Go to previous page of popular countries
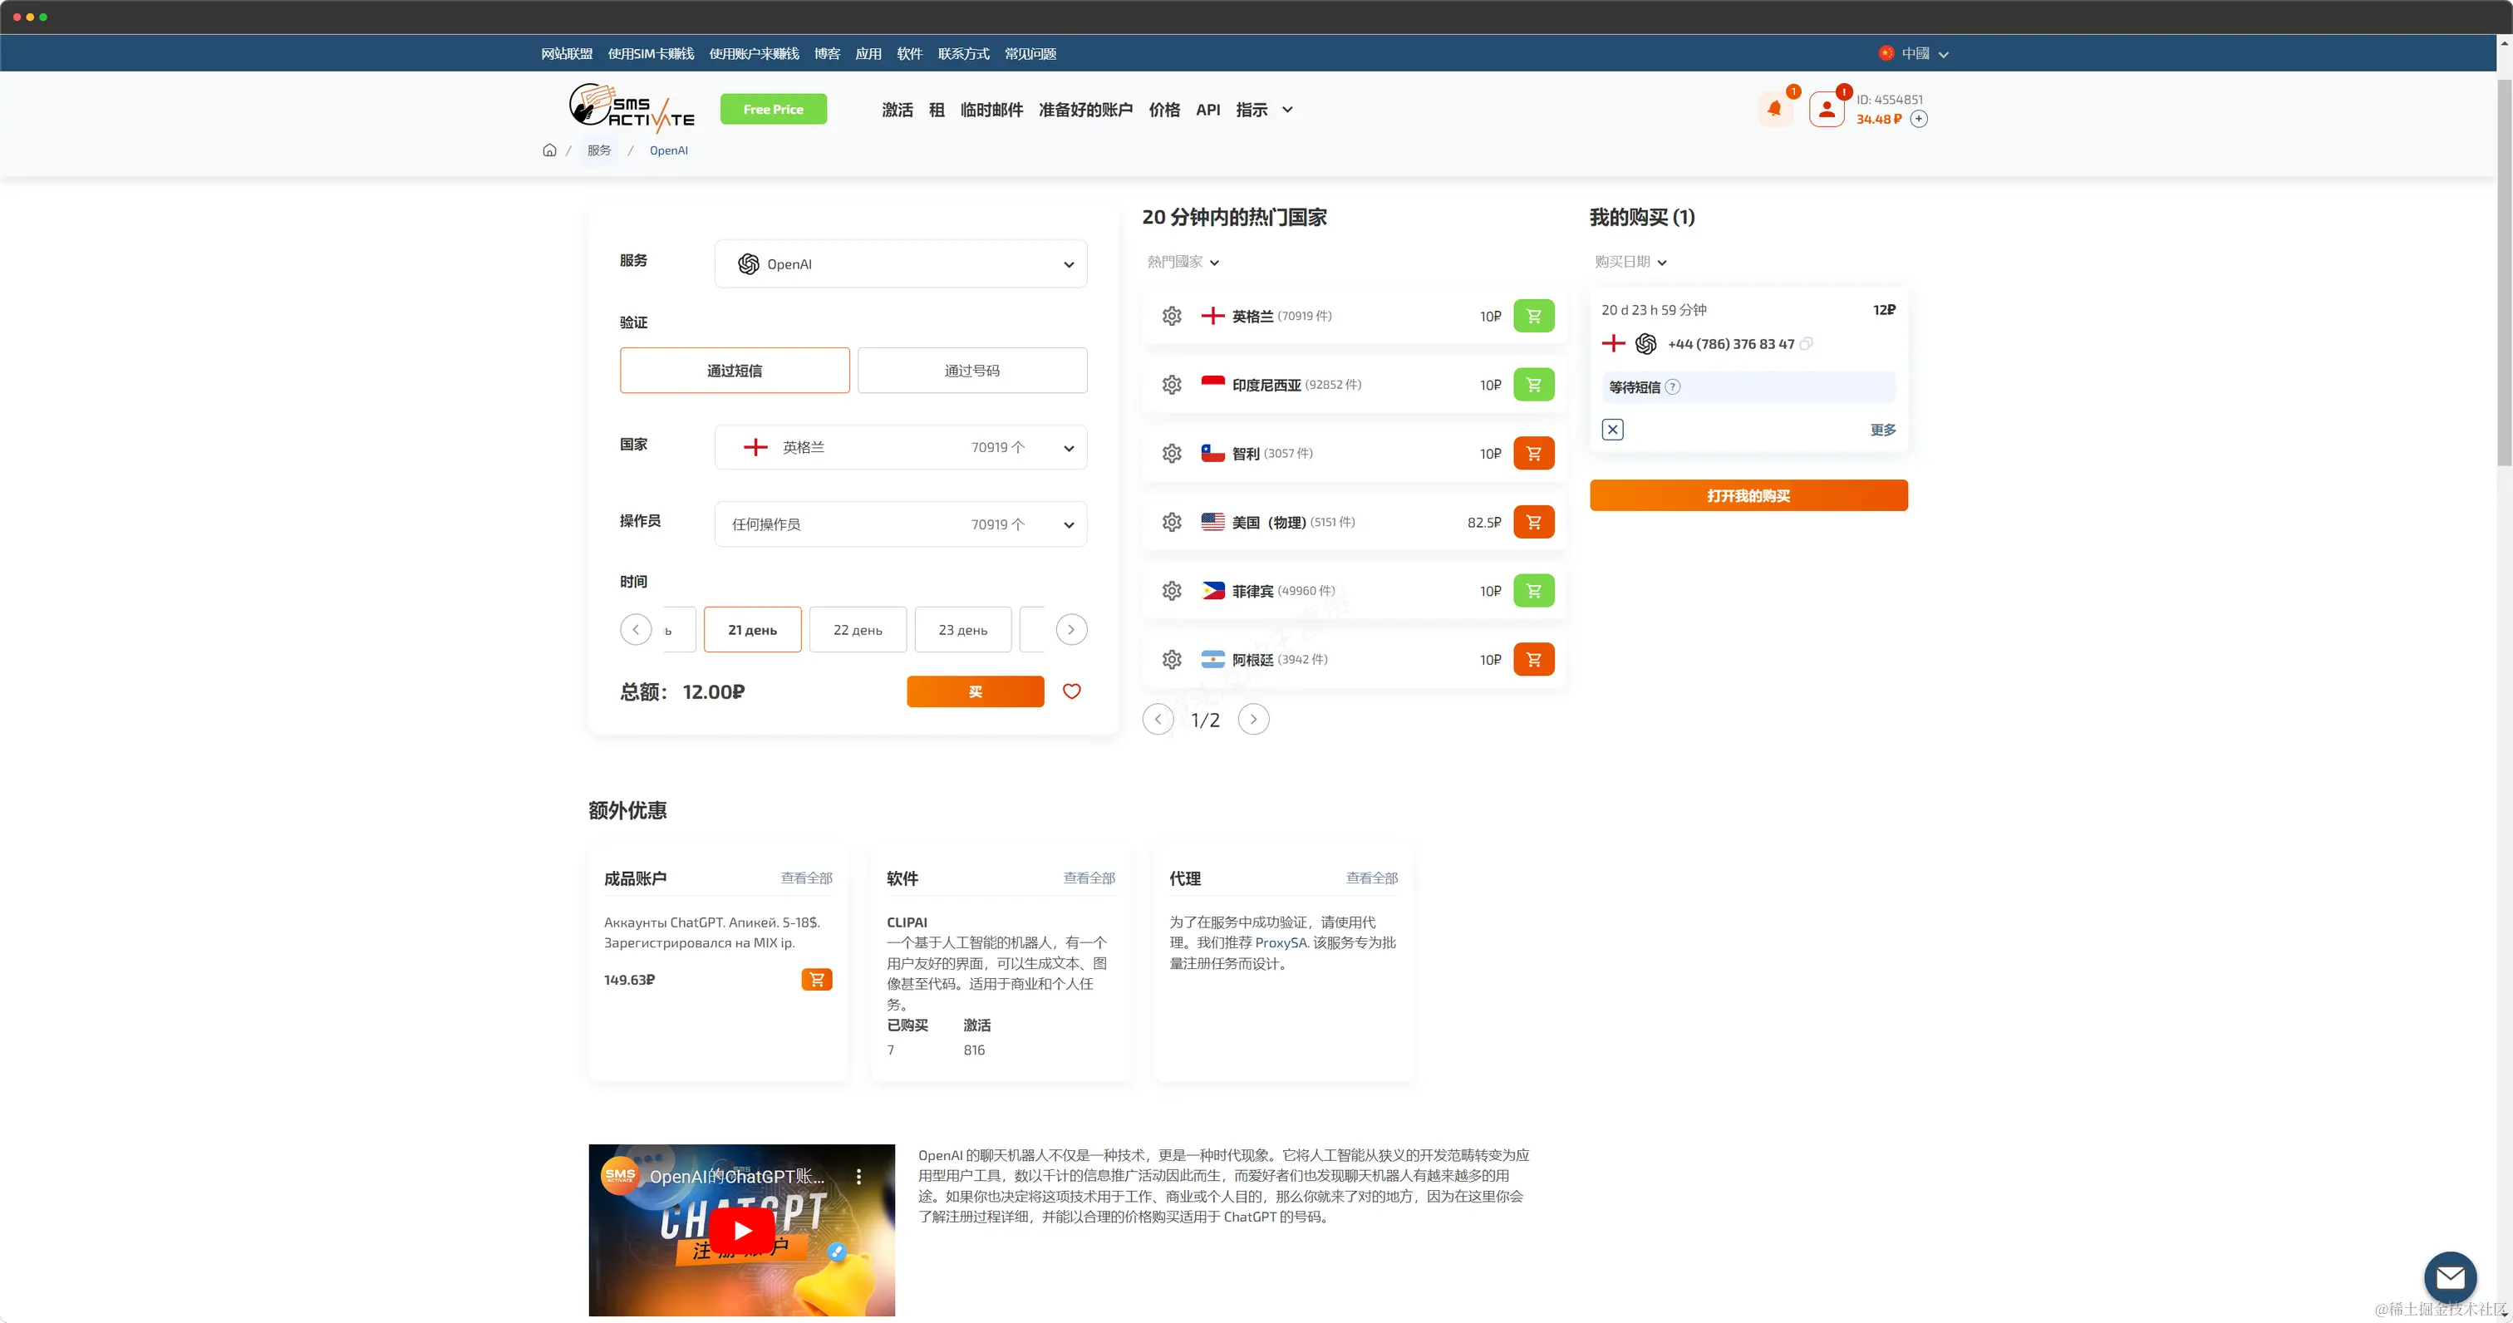 [1158, 720]
